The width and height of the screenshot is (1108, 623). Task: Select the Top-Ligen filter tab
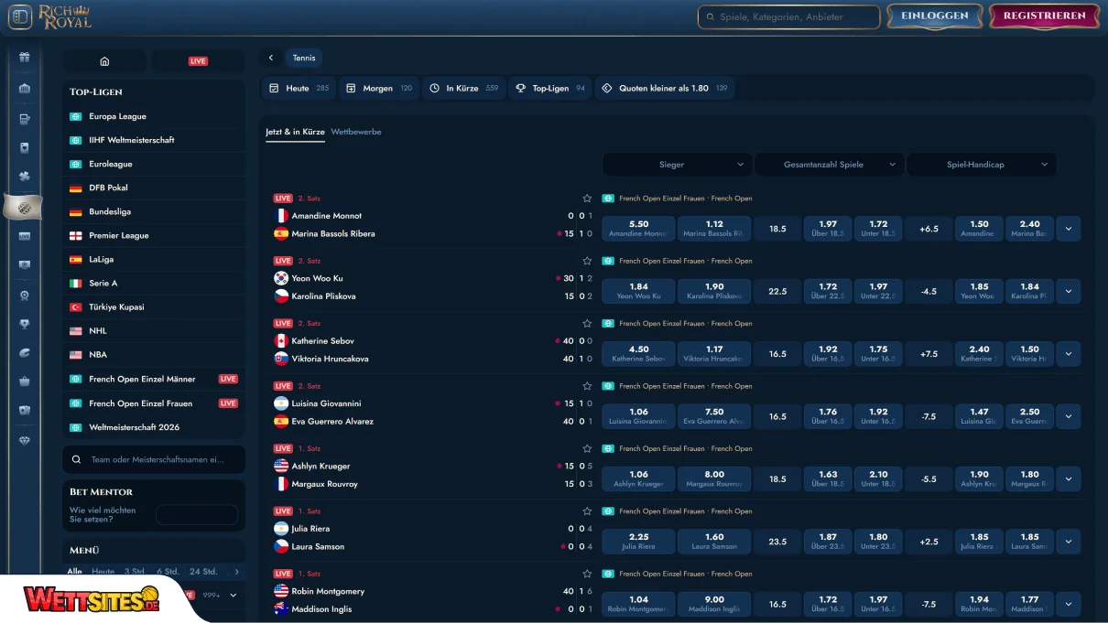pos(550,89)
